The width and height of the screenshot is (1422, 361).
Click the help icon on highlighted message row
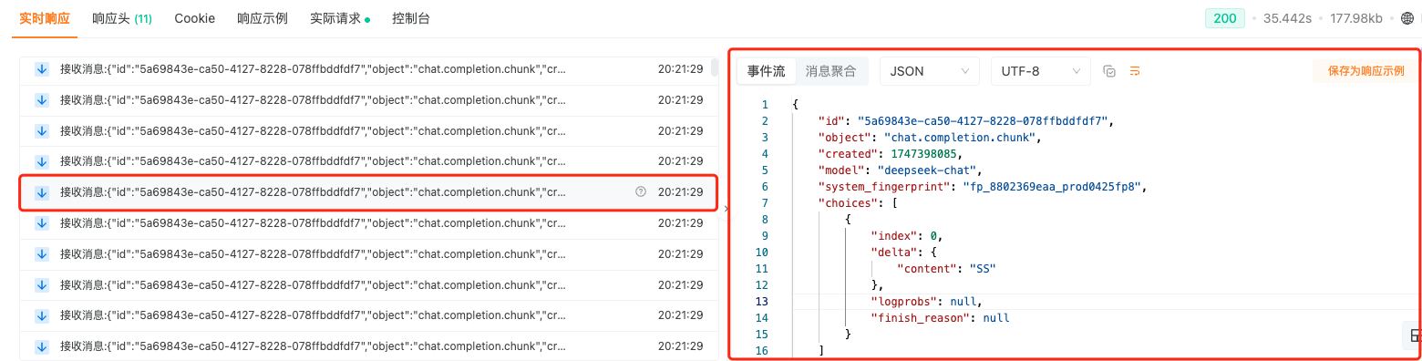pyautogui.click(x=640, y=192)
